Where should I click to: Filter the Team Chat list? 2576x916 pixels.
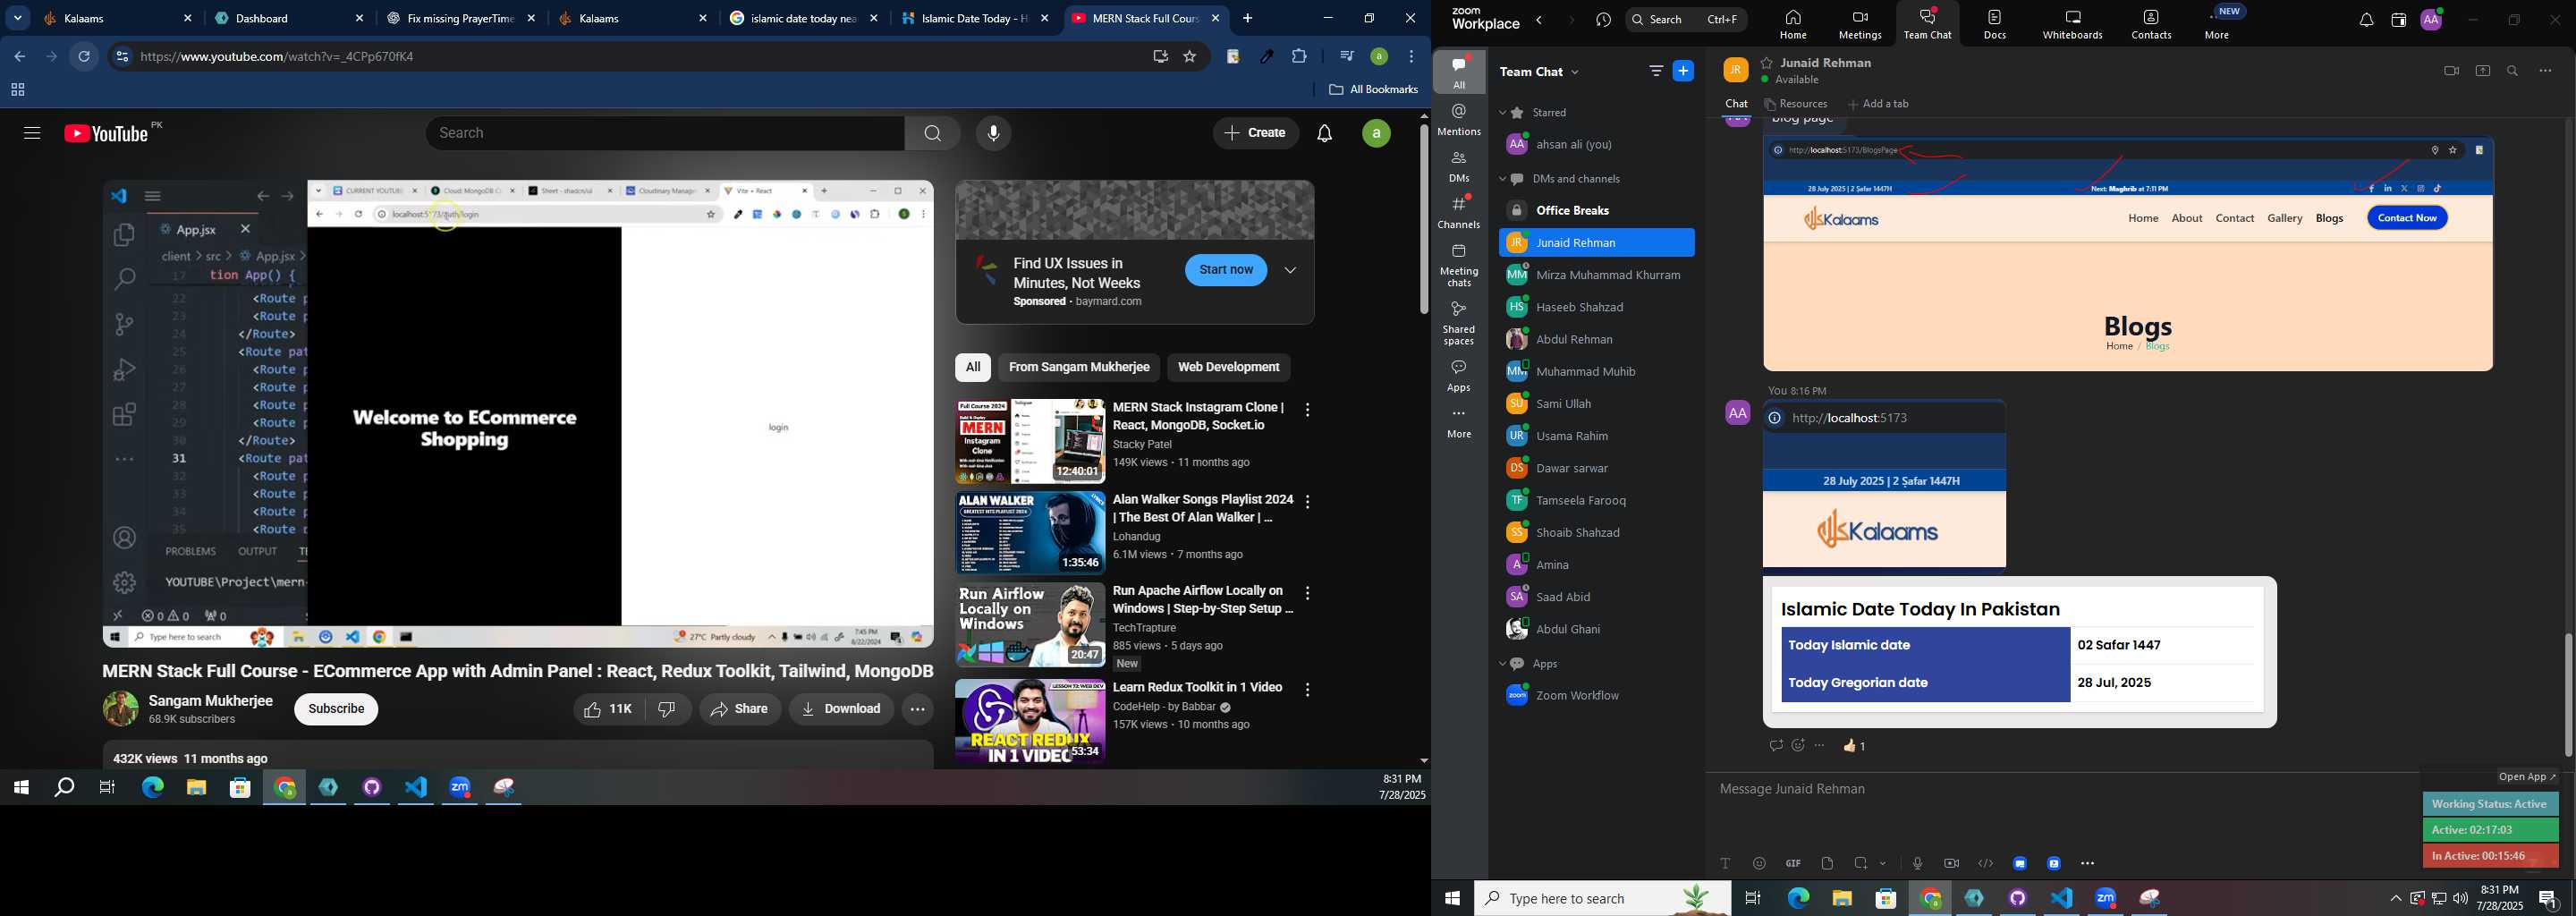[x=1656, y=71]
